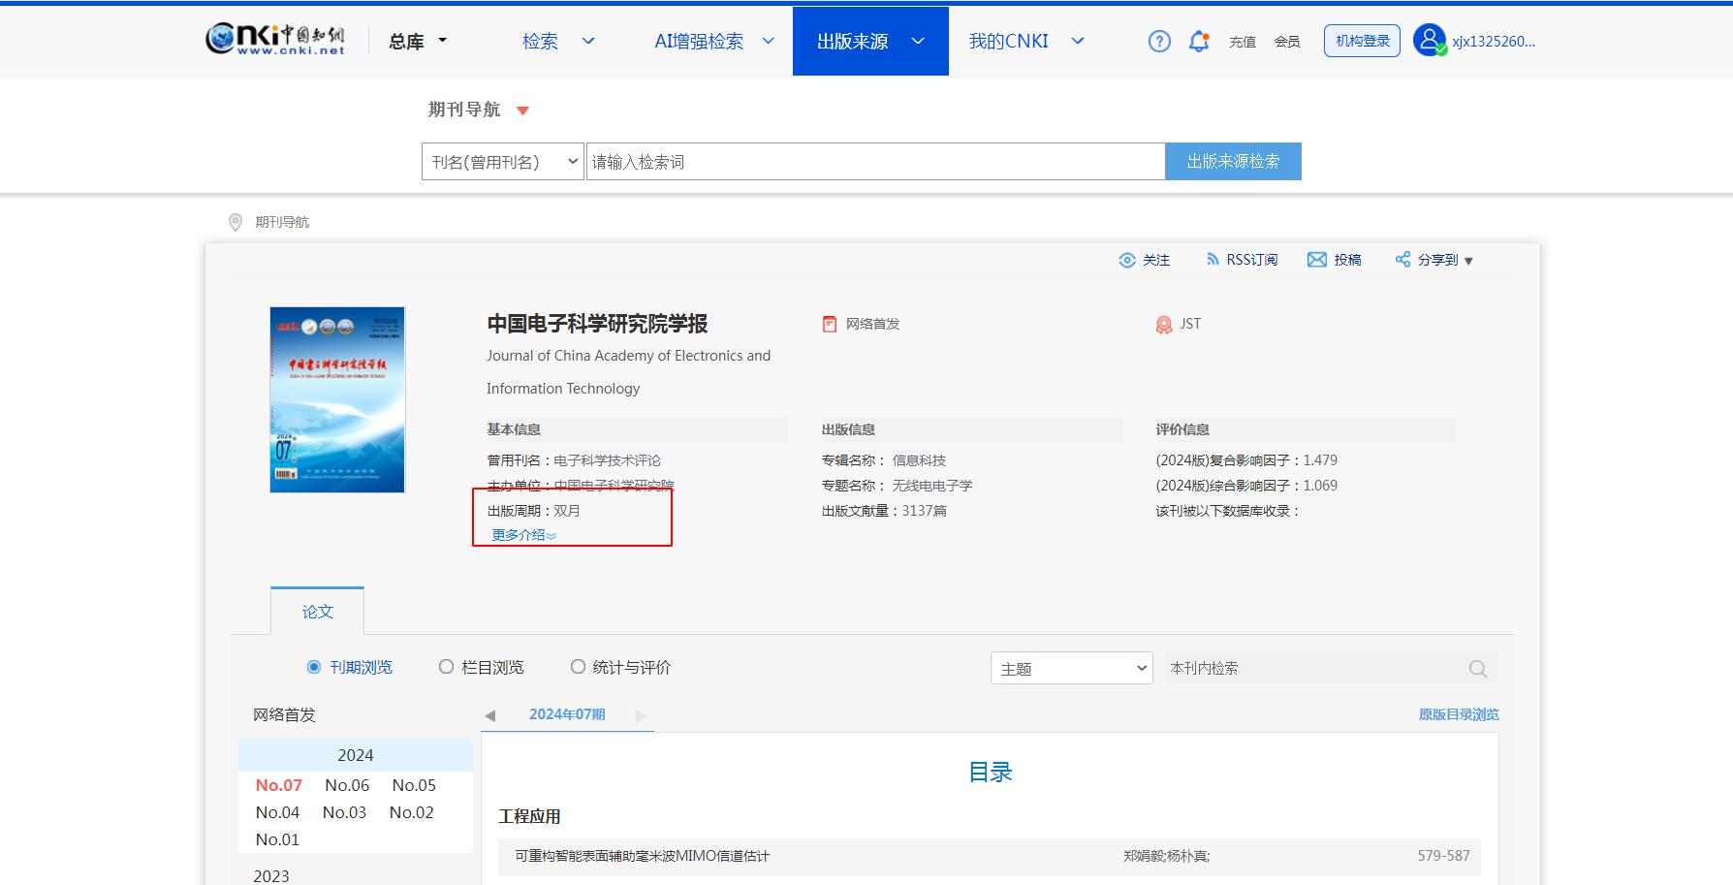1733x885 pixels.
Task: Expand the AI增强检索 menu
Action: 769,41
